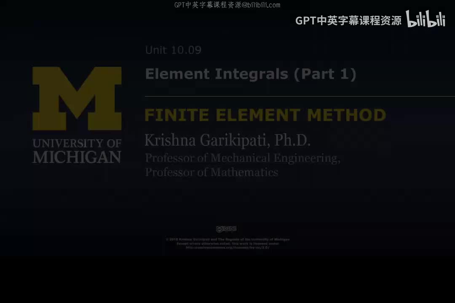Click "Except where otherwise noted" license line
The width and height of the screenshot is (455, 303).
point(228,244)
